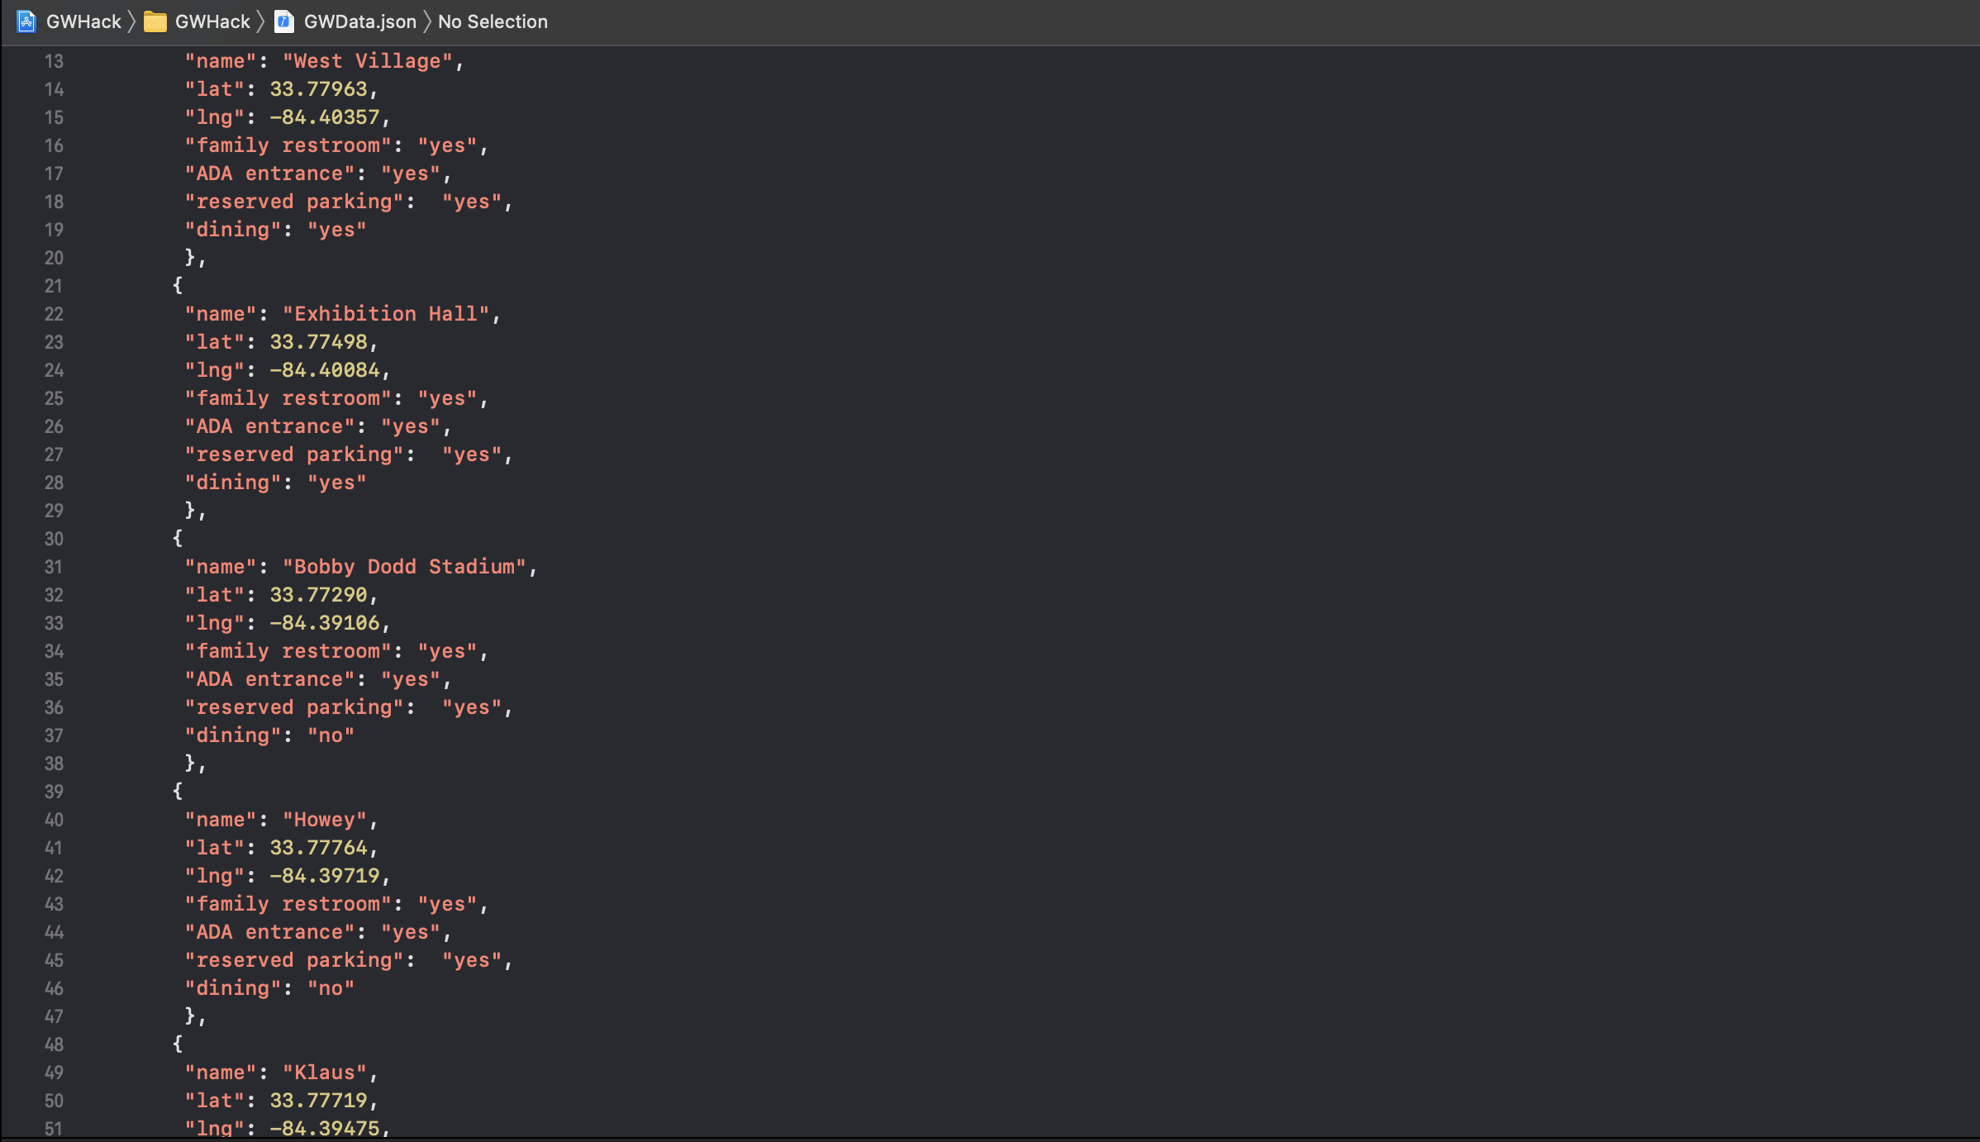Click the longitude value -84.40084
The height and width of the screenshot is (1142, 1980).
pos(325,370)
